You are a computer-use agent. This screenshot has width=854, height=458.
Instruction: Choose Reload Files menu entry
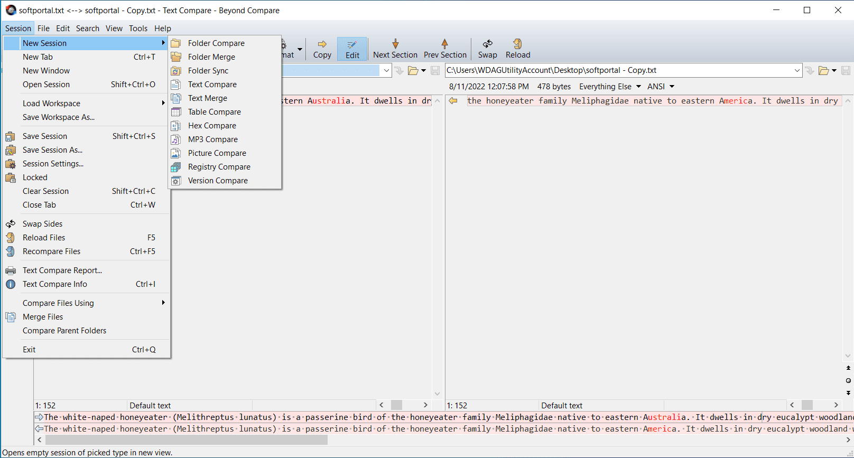pyautogui.click(x=87, y=238)
